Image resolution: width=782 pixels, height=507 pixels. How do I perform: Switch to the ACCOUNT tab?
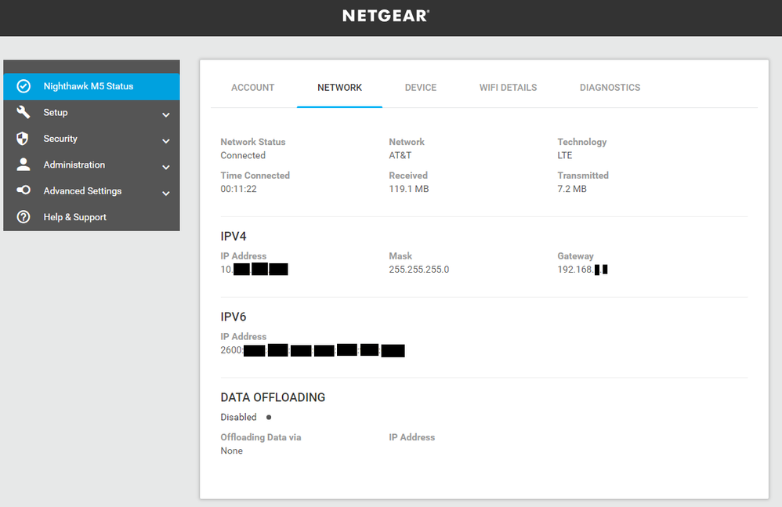(x=253, y=88)
